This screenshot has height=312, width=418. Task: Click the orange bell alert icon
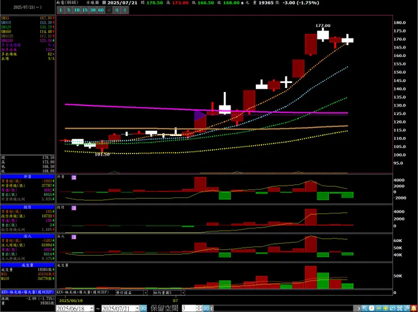tap(413, 308)
